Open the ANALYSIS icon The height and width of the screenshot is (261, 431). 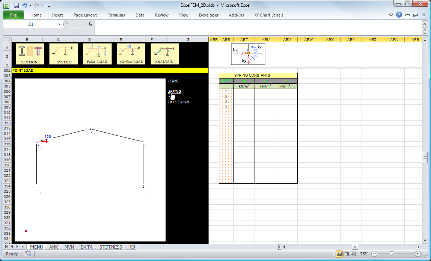tap(165, 54)
